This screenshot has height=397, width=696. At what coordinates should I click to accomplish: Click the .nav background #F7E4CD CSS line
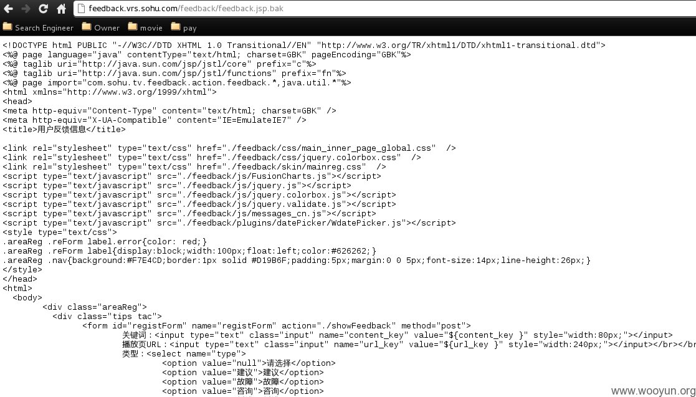coord(297,261)
